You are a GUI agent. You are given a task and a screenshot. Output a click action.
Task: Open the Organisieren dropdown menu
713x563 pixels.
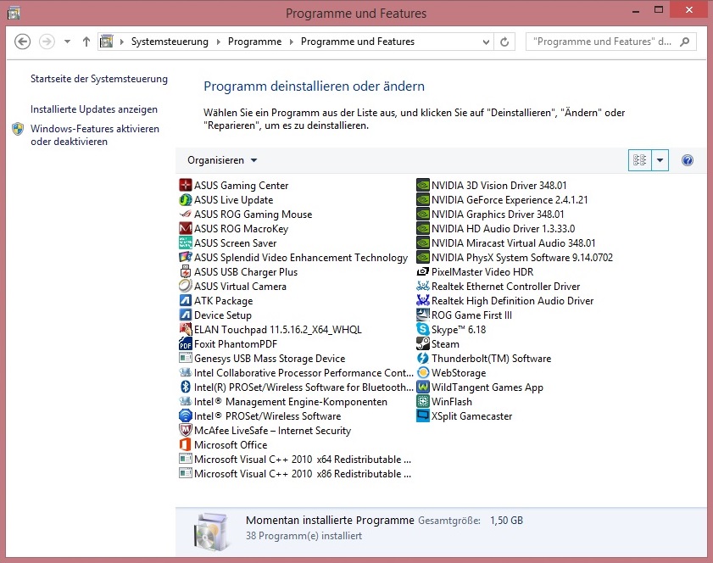[222, 160]
